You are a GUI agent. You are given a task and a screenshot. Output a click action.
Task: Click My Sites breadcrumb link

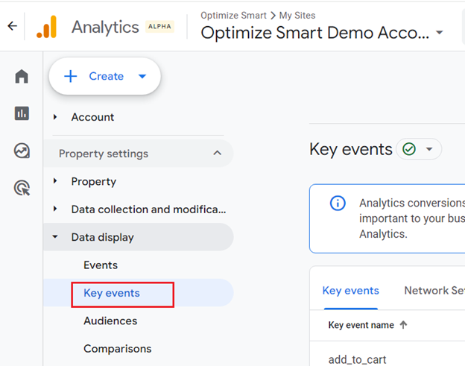coord(297,16)
